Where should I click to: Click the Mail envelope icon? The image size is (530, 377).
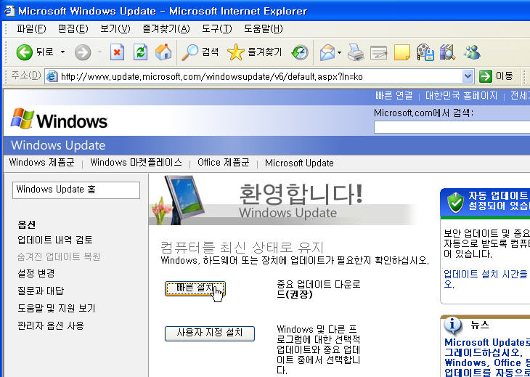pos(327,52)
